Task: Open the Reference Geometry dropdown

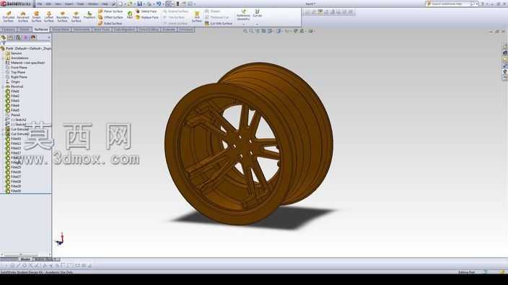Action: click(x=243, y=24)
